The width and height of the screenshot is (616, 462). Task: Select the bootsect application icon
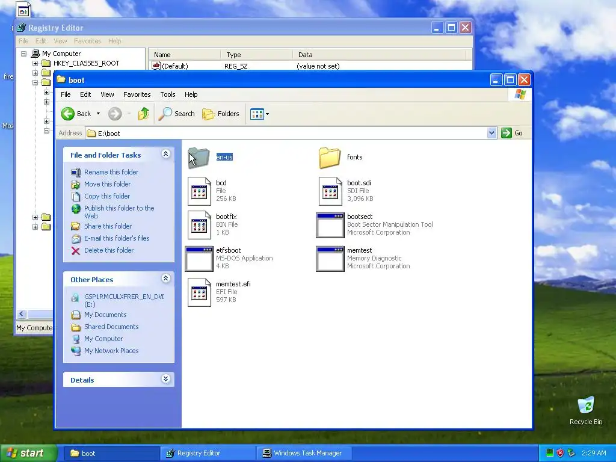(x=330, y=225)
